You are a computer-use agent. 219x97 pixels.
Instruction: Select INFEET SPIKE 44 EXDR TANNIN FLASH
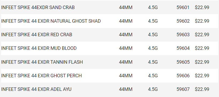click(42, 62)
